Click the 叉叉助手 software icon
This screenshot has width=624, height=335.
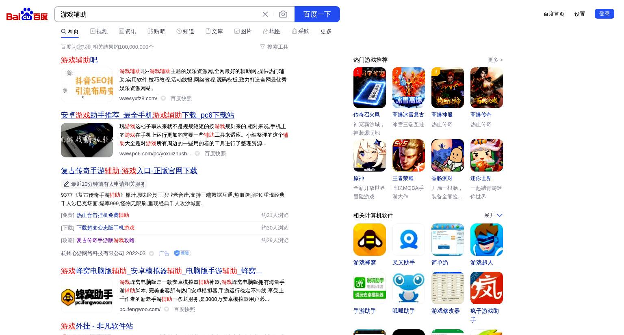pos(409,240)
